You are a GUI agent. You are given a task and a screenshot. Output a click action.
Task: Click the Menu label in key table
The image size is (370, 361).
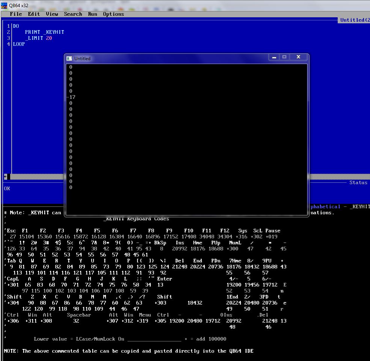[145, 315]
